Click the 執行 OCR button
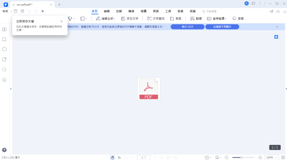 coord(187,27)
